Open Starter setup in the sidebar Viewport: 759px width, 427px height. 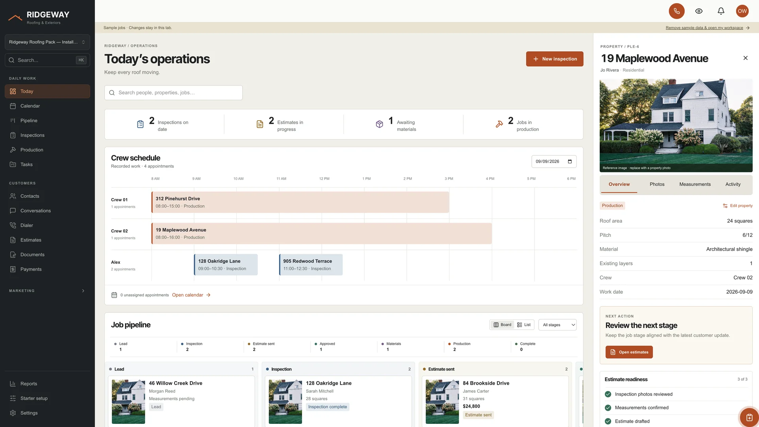47,398
